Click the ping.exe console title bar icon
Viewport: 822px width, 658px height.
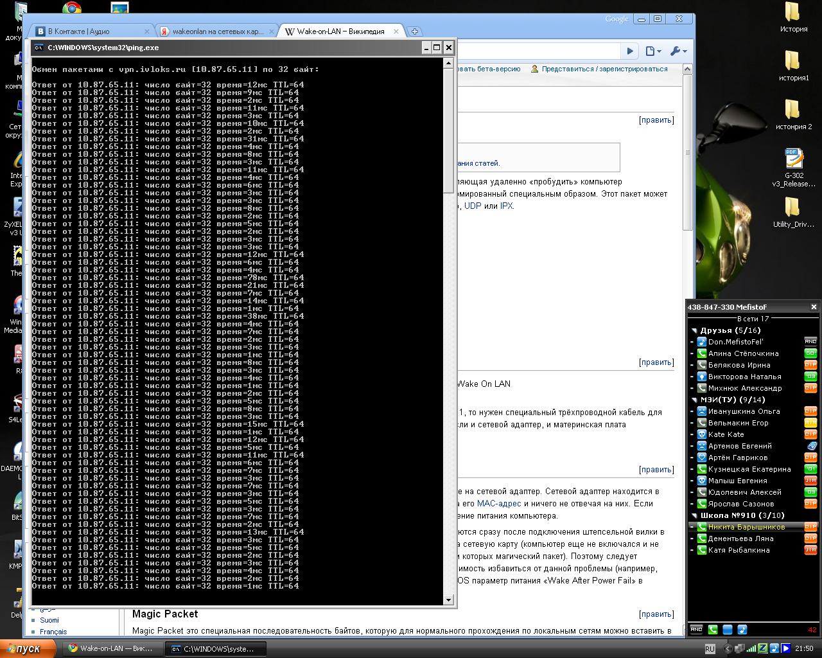(x=39, y=48)
